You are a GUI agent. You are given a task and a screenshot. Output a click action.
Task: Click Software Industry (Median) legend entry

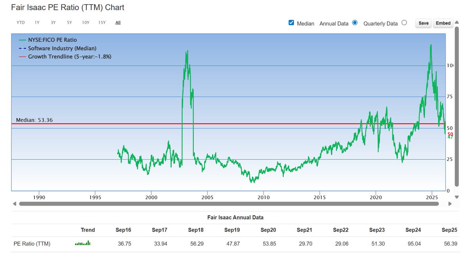pos(57,48)
